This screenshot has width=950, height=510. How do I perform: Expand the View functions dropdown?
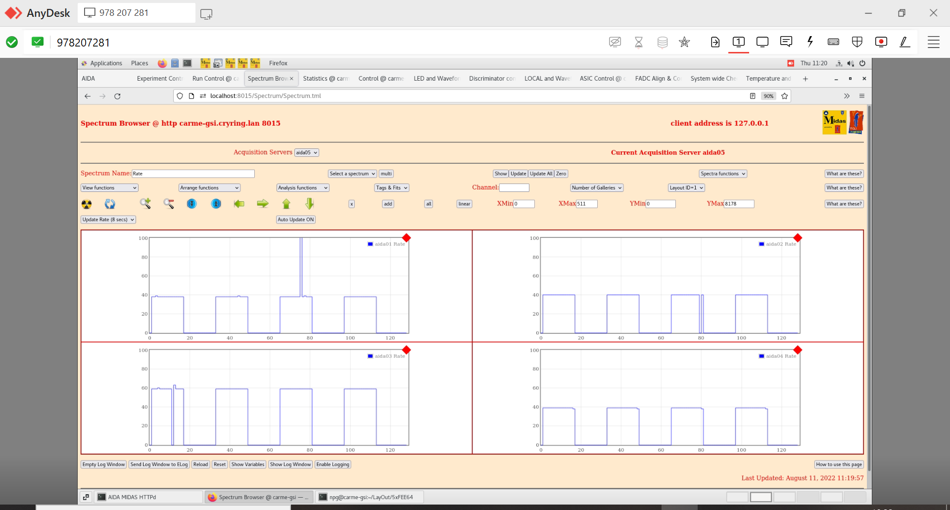click(109, 188)
